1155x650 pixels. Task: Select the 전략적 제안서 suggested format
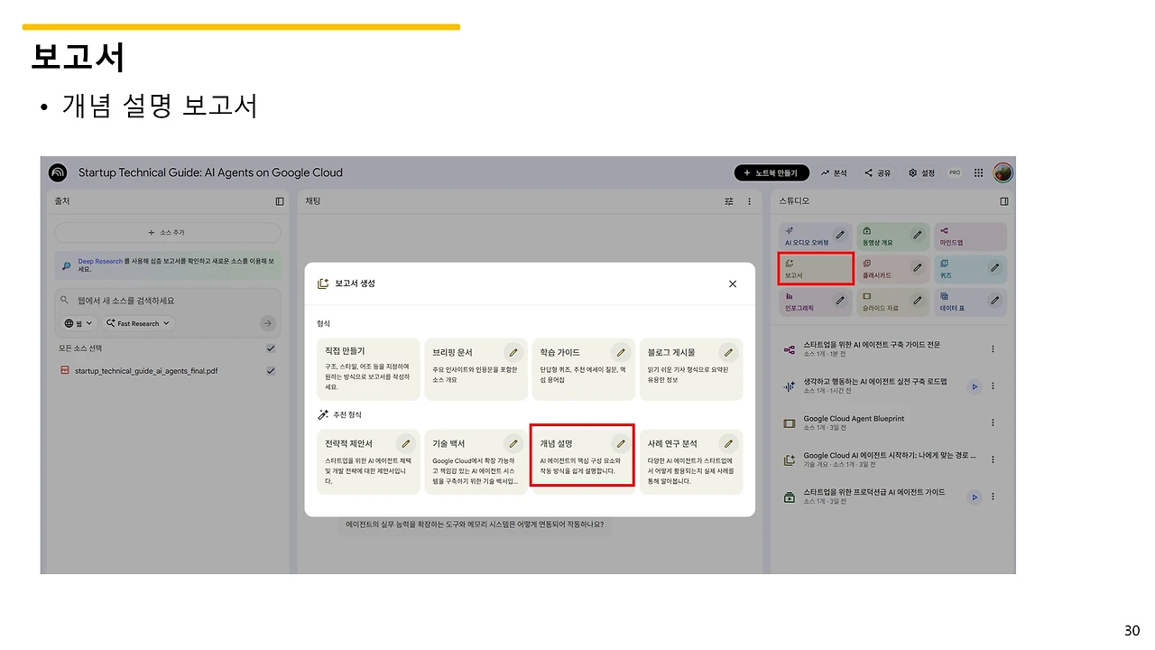[368, 461]
